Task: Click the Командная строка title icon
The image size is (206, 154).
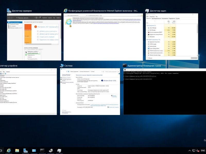Action: click(125, 65)
